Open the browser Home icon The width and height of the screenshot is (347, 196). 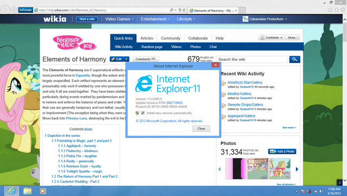click(x=330, y=10)
